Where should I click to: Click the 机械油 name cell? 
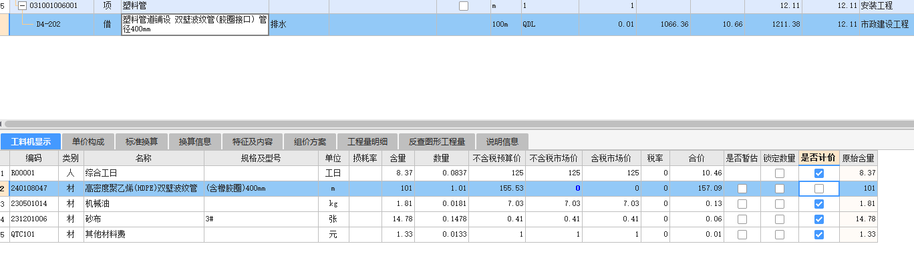[144, 204]
